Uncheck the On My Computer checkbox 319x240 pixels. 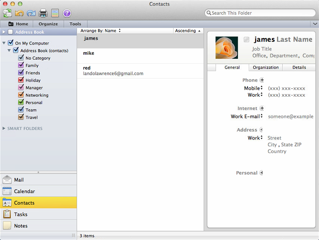coord(10,43)
